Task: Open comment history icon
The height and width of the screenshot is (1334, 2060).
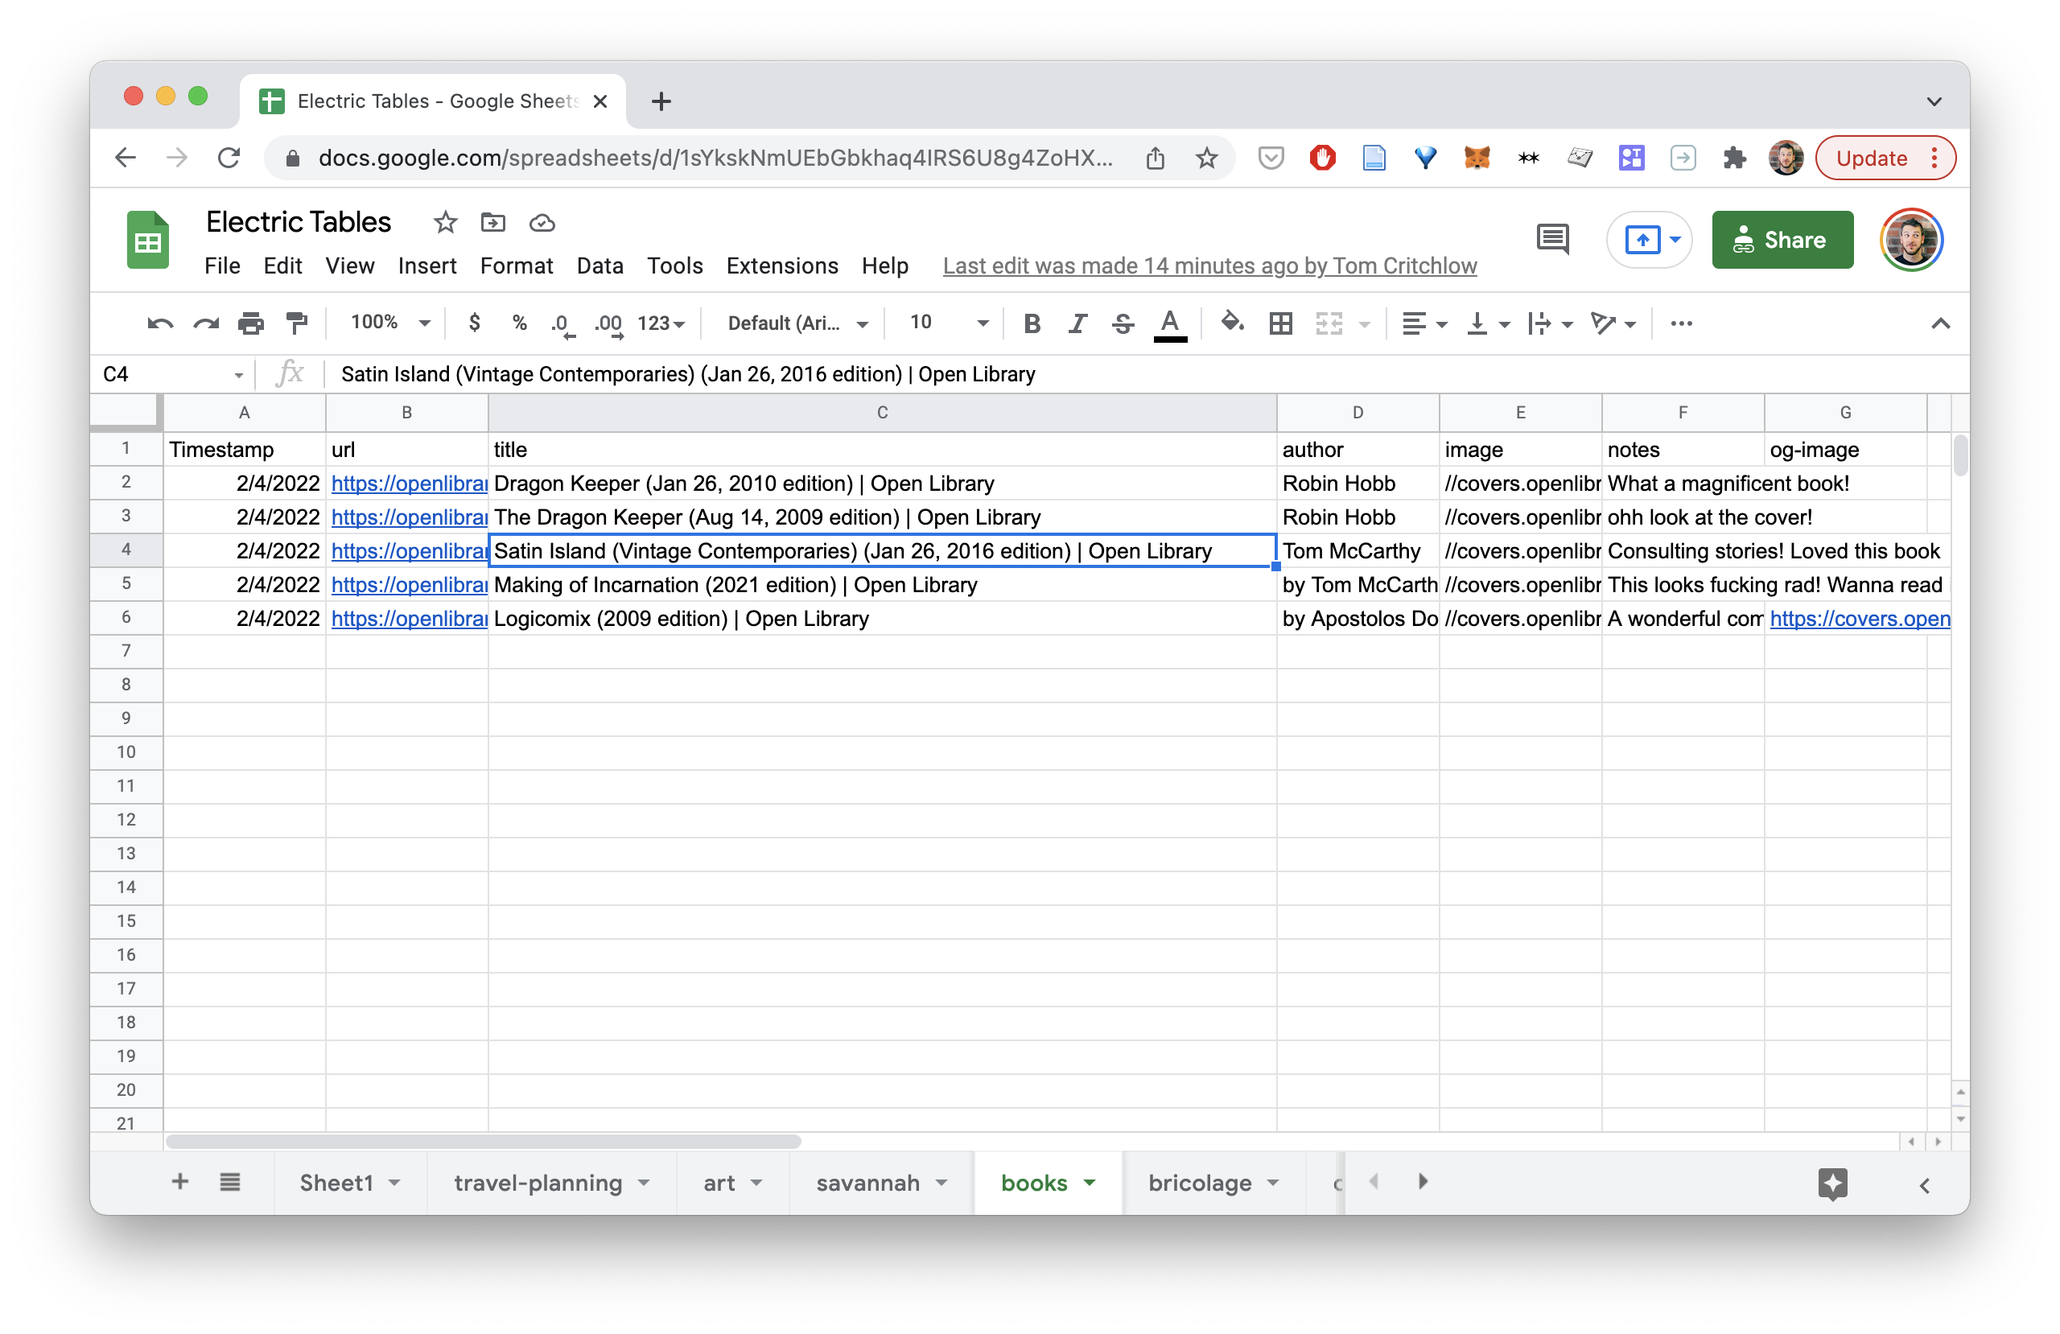Action: click(x=1553, y=239)
